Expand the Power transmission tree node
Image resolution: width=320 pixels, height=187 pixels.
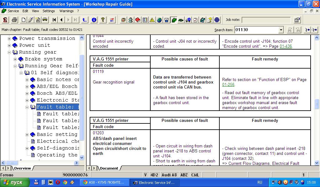click(x=9, y=39)
